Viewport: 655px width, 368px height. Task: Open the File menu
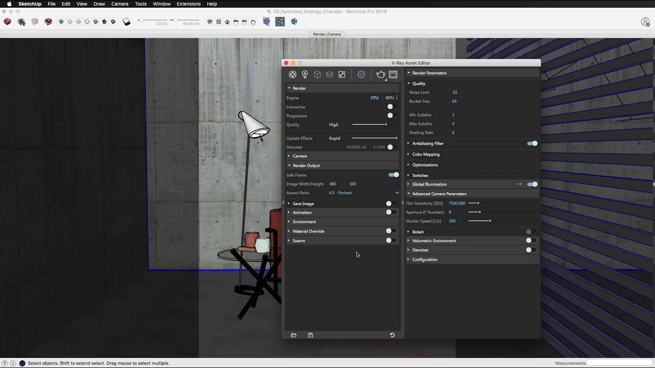pyautogui.click(x=52, y=4)
